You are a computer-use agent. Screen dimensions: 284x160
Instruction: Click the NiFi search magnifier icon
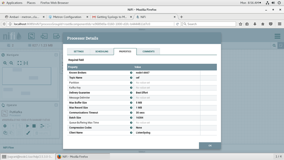click(x=274, y=46)
